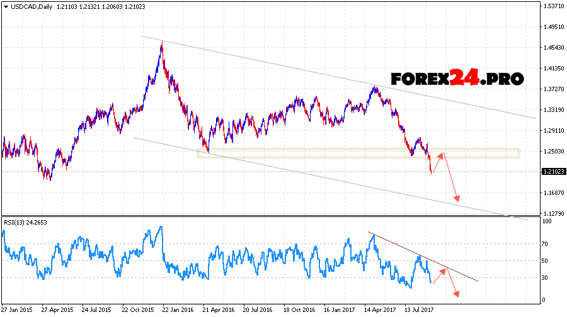The width and height of the screenshot is (567, 317).
Task: Click the 1.37270 price axis label
Action: pos(553,89)
